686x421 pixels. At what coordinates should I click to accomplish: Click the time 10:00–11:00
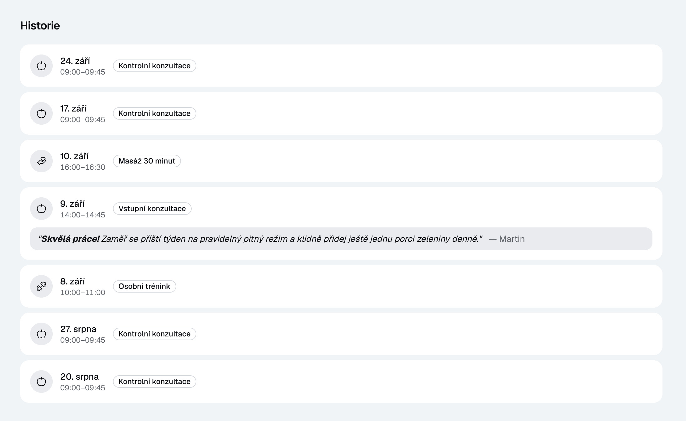click(x=83, y=293)
